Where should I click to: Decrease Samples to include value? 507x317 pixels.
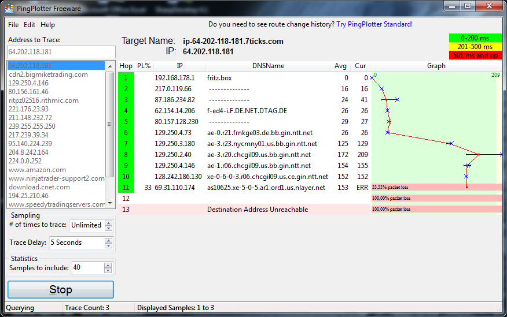pyautogui.click(x=108, y=271)
